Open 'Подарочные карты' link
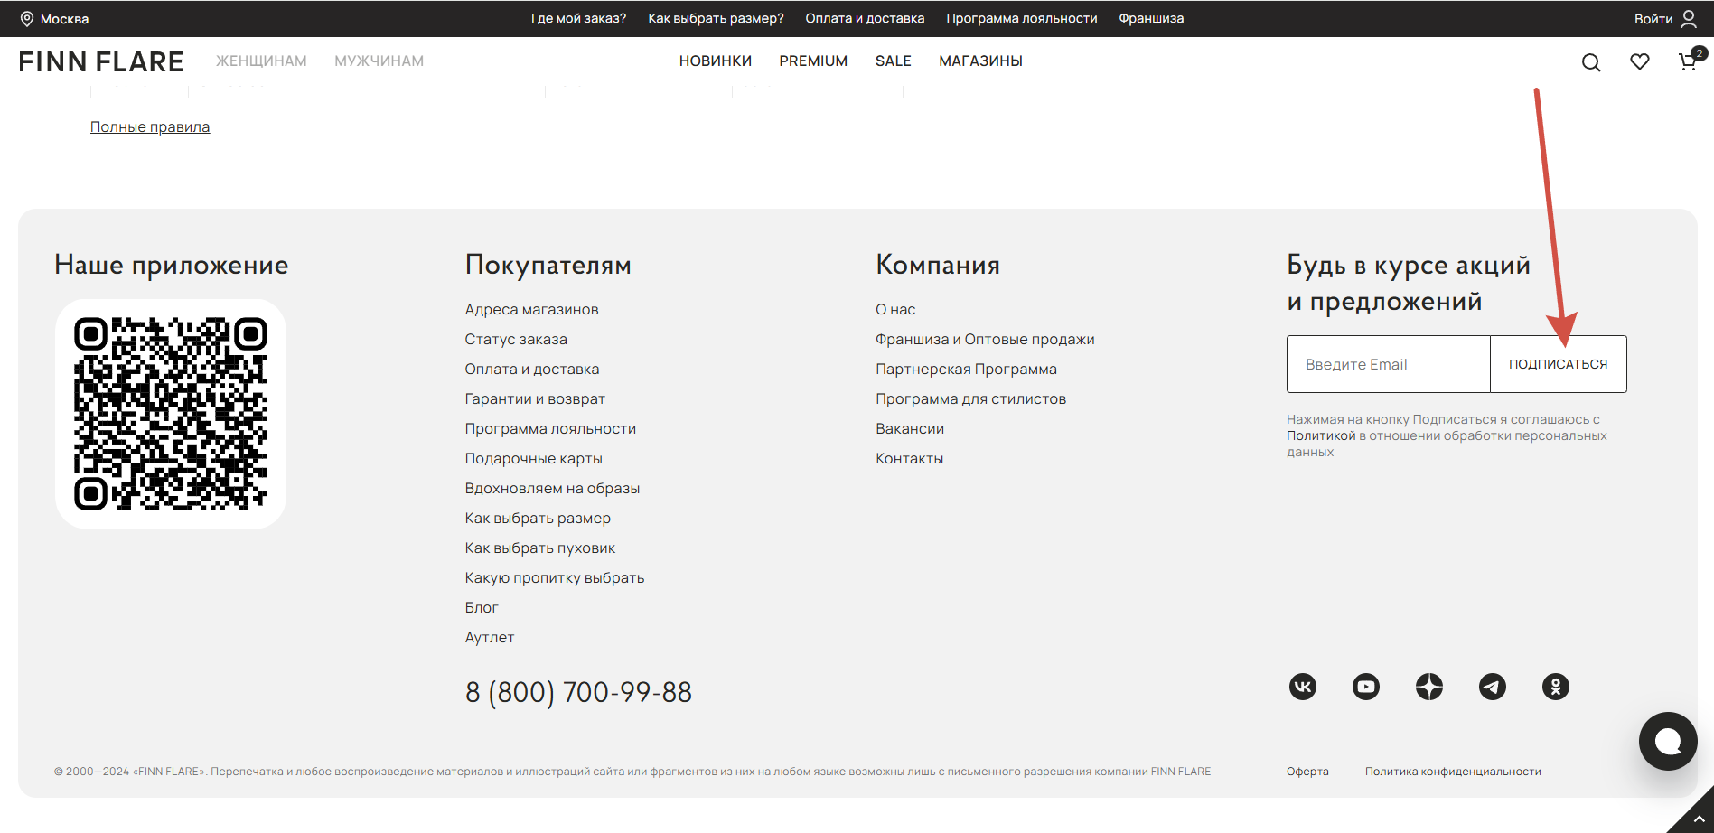This screenshot has width=1714, height=833. (x=533, y=458)
